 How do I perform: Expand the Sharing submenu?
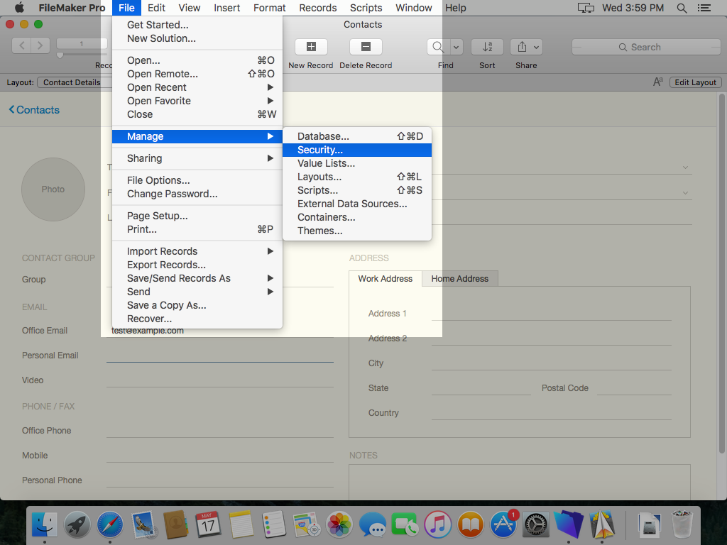click(x=270, y=158)
